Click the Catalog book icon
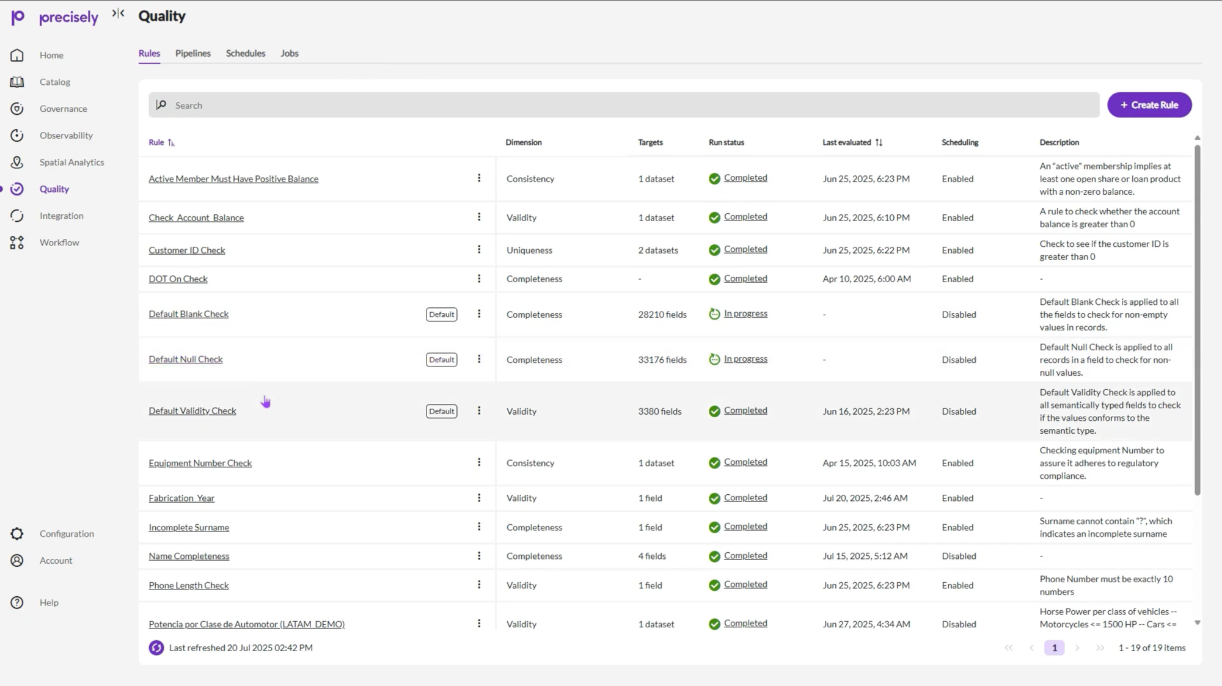The image size is (1222, 686). (17, 82)
